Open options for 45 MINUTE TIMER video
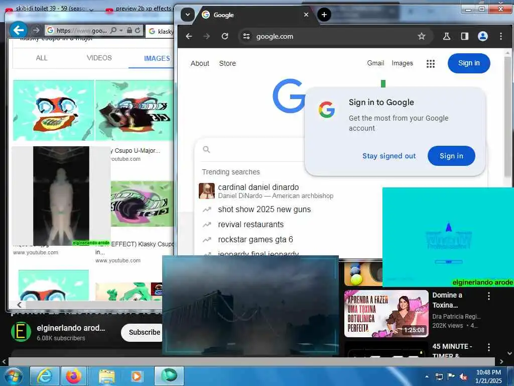The image size is (514, 386). (489, 347)
